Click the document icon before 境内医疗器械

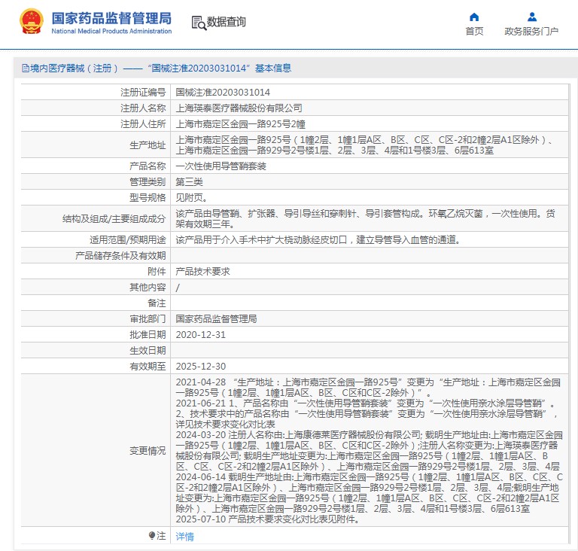pyautogui.click(x=26, y=68)
